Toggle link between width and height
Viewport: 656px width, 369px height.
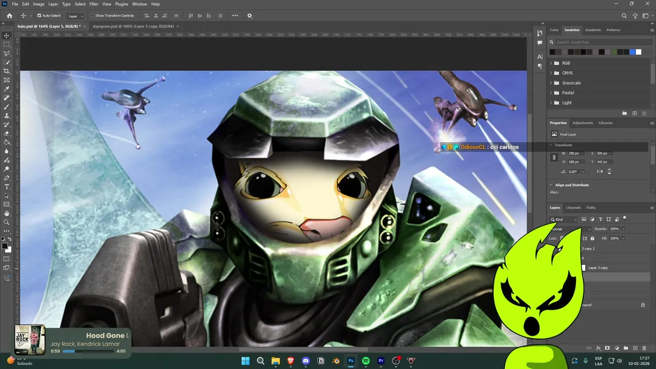pos(554,157)
